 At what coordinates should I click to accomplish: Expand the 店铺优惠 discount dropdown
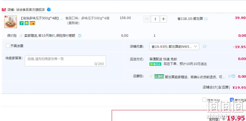[174, 46]
